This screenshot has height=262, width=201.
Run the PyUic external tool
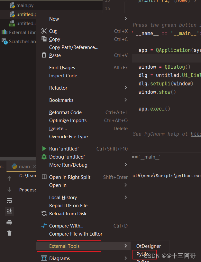(x=144, y=255)
